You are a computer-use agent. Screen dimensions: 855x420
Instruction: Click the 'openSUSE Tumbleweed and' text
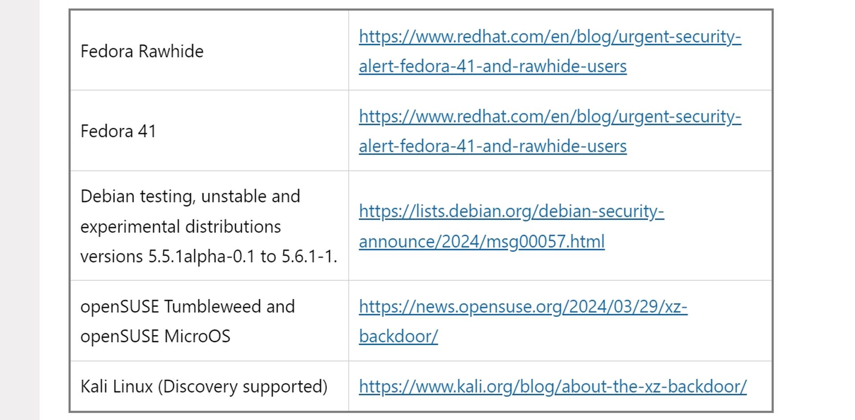[187, 306]
